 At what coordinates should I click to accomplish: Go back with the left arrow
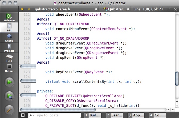click(x=22, y=9)
